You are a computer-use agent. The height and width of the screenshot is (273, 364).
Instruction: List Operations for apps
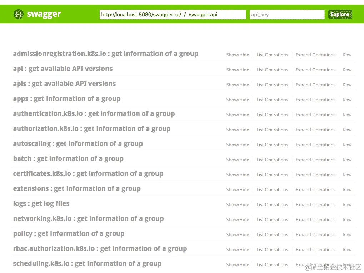click(272, 100)
